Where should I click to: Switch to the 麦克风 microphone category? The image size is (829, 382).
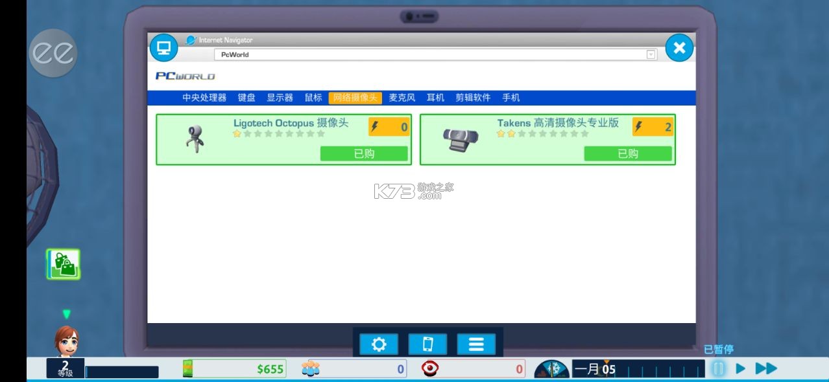coord(402,97)
